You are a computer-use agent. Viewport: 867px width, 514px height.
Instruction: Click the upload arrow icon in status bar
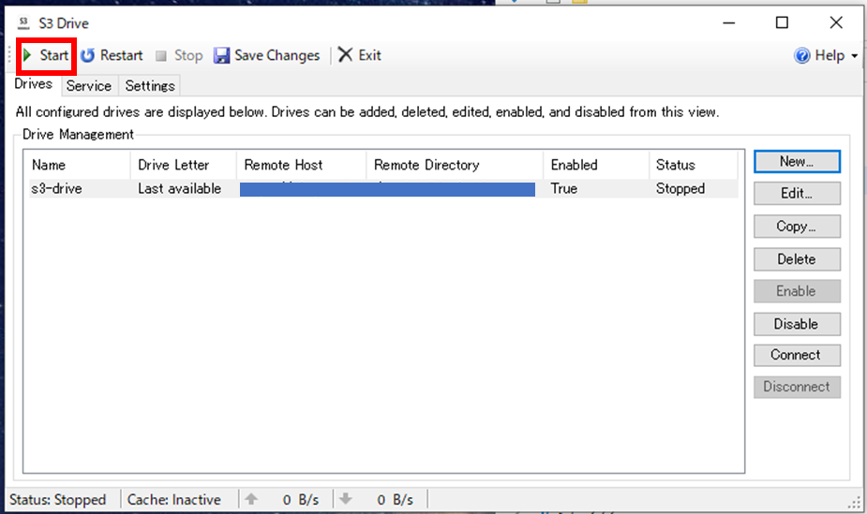pyautogui.click(x=251, y=499)
